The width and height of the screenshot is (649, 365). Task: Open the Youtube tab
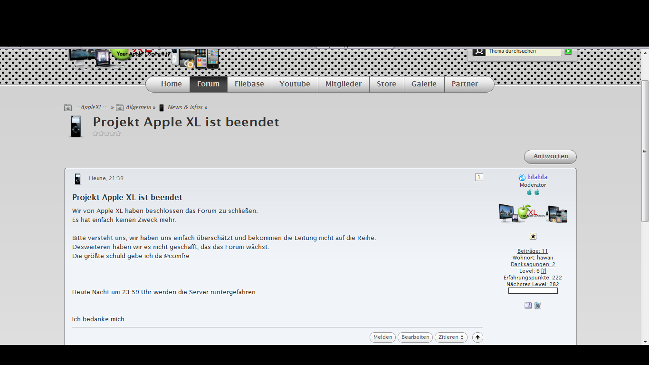click(295, 84)
